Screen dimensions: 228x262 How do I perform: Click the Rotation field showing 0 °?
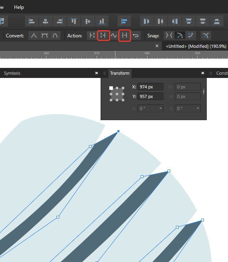point(150,108)
